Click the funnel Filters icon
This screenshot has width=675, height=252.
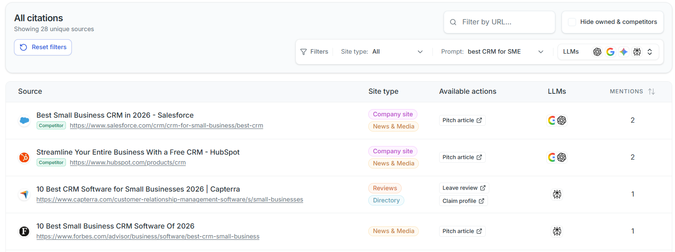pos(304,52)
